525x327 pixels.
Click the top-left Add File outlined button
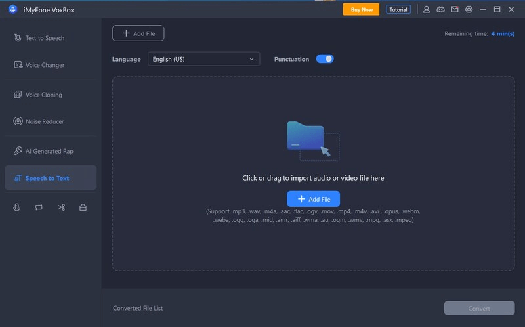(138, 33)
